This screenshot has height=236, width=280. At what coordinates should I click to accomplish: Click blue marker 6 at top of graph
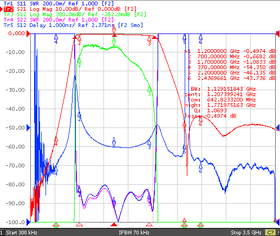pyautogui.click(x=200, y=39)
